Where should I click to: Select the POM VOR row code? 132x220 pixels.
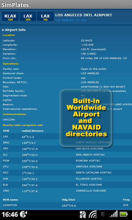point(6,161)
